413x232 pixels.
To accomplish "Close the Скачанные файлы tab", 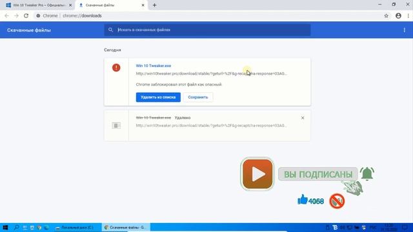I will (143, 5).
